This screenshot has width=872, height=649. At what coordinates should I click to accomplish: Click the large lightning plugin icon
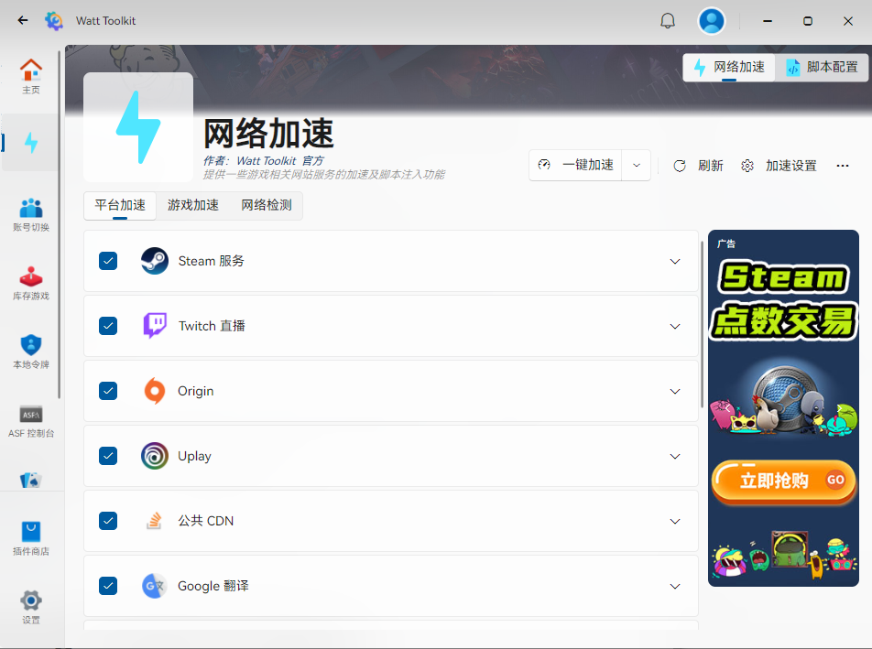138,127
